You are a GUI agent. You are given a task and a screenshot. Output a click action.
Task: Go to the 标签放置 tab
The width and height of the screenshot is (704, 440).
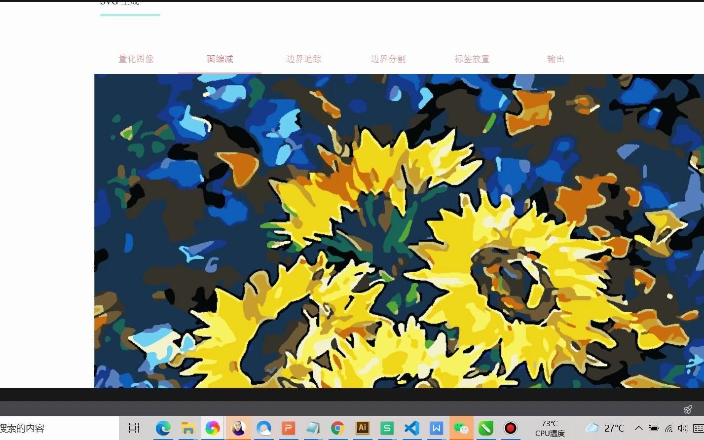[x=472, y=59]
